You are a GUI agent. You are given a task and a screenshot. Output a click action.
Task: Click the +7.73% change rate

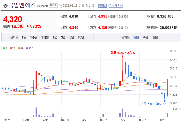[x=33, y=26]
